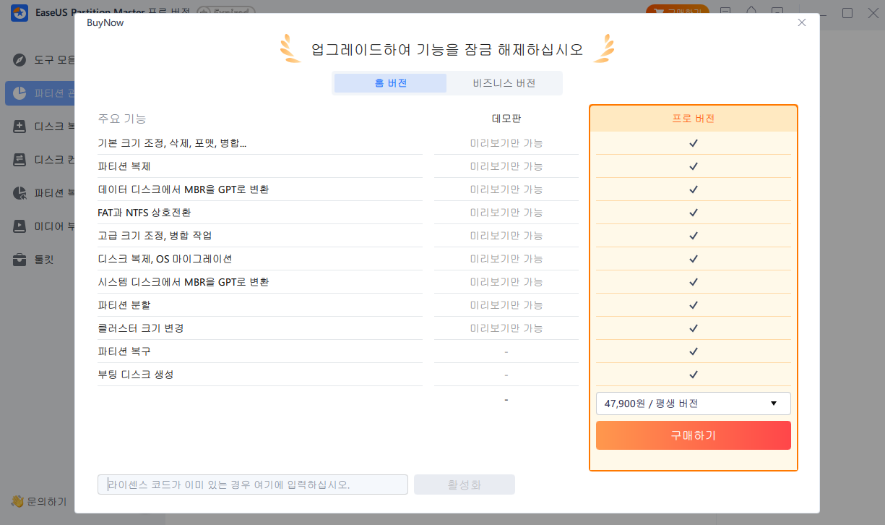
Task: Open the disk clone icon in sidebar
Action: [20, 127]
